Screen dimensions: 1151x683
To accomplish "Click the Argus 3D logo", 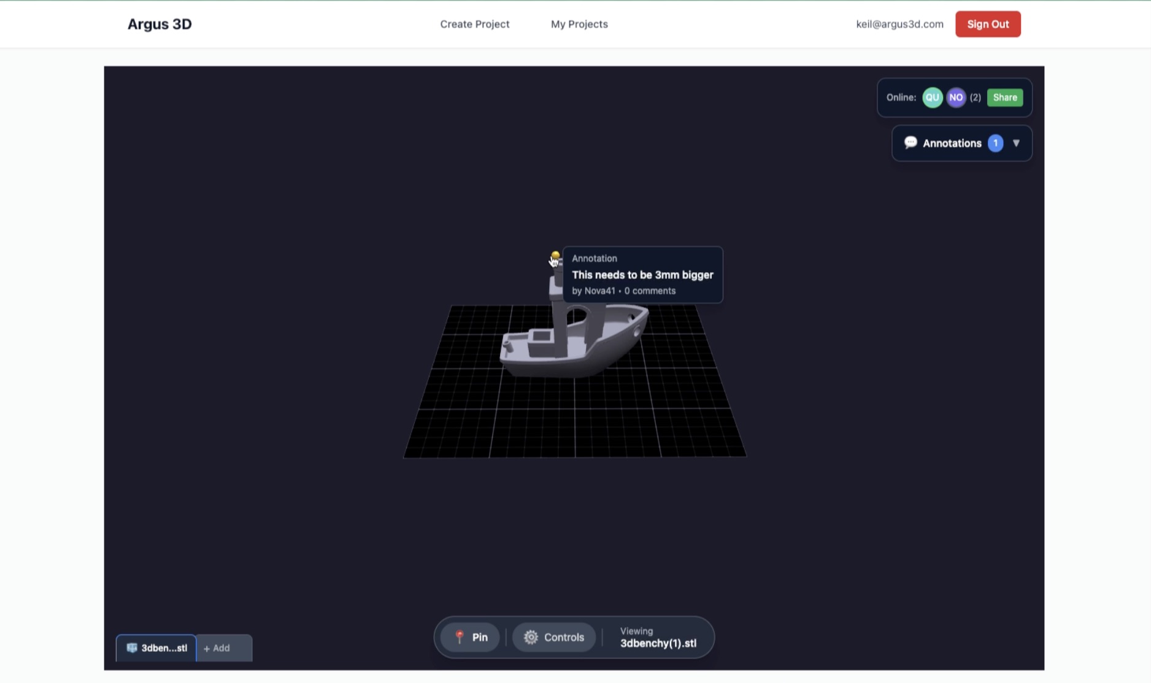I will click(159, 24).
